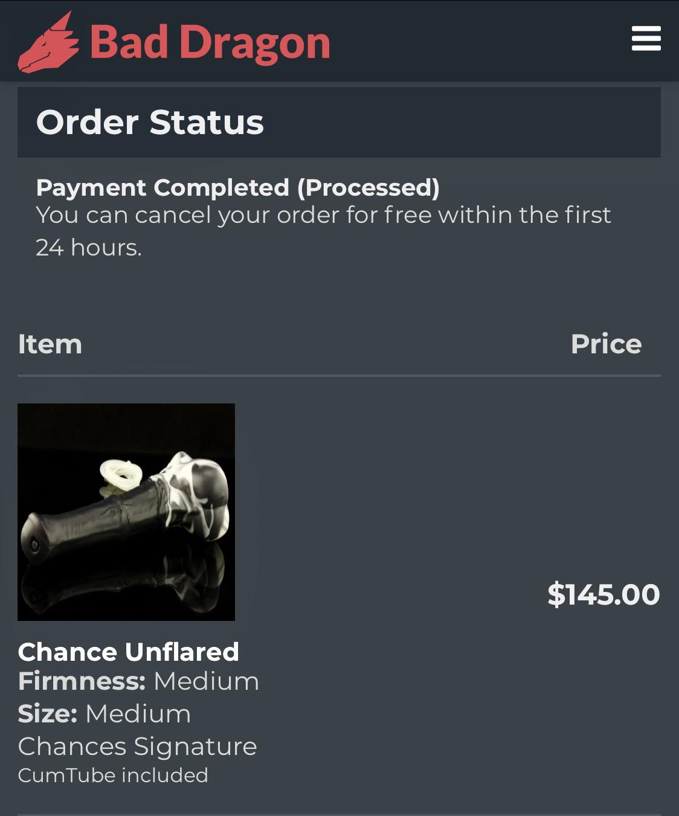
Task: Select the Size: Medium detail line
Action: pyautogui.click(x=104, y=714)
